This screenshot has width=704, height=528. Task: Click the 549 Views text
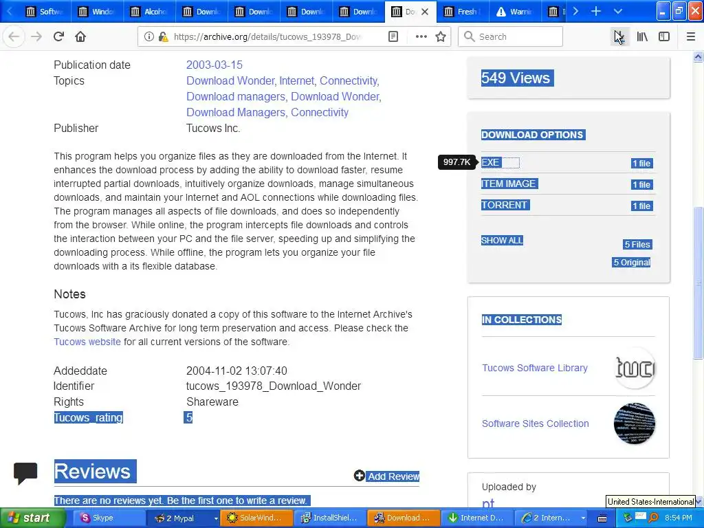516,78
